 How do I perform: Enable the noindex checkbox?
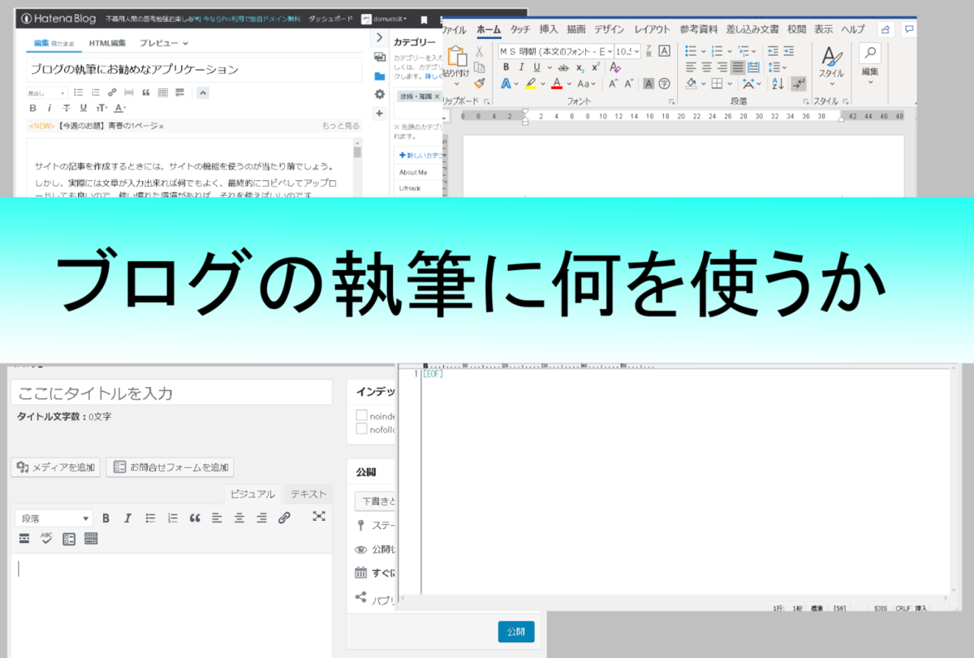362,415
